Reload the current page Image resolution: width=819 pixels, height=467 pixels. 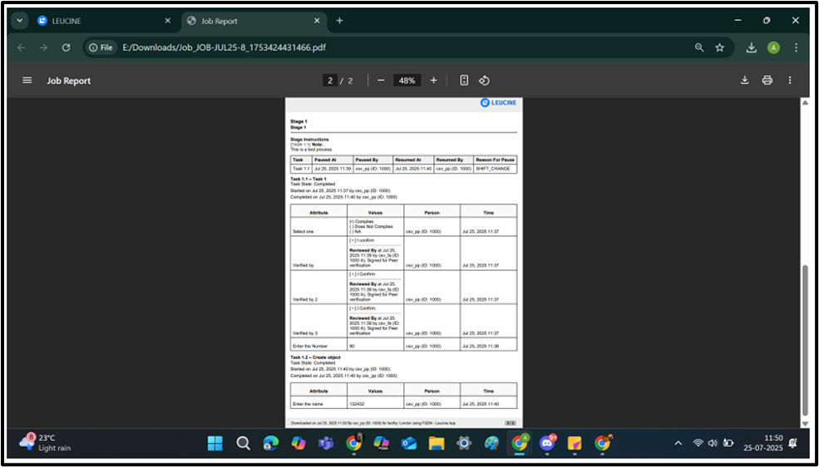67,47
